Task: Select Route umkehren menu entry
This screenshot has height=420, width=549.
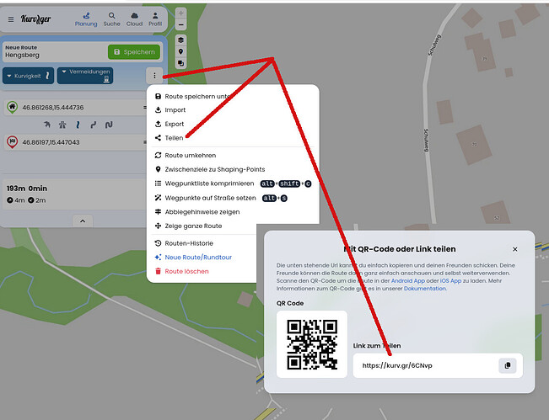Action: coord(190,155)
